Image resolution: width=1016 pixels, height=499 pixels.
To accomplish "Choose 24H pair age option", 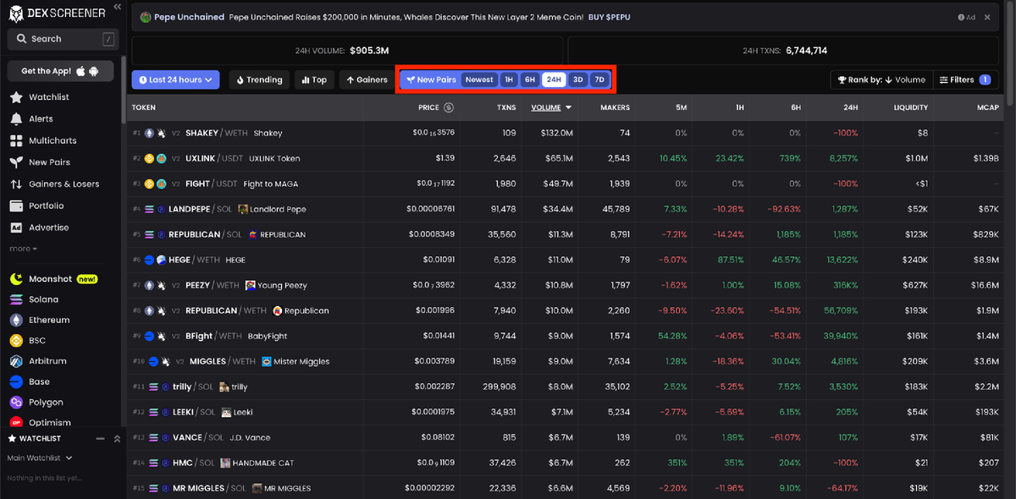I will (554, 80).
